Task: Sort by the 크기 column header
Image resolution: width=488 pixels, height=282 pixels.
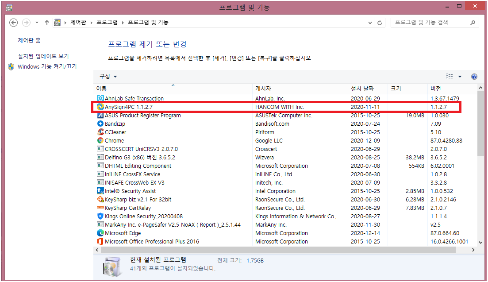Action: pyautogui.click(x=407, y=89)
